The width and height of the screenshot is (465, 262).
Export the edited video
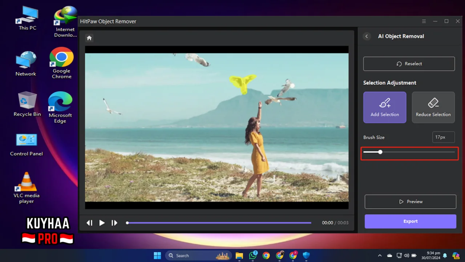click(411, 221)
